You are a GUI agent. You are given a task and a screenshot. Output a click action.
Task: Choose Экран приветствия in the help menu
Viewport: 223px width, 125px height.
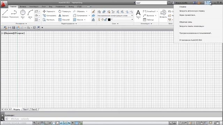[187, 15]
